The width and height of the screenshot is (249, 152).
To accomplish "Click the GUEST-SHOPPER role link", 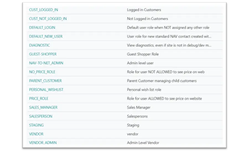I will pyautogui.click(x=43, y=54).
